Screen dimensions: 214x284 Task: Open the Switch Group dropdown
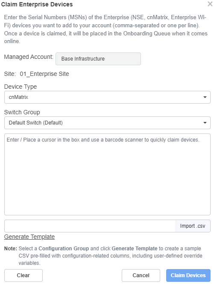point(107,123)
